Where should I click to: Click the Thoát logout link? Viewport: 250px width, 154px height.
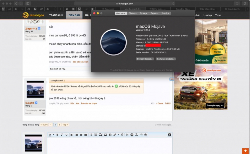click(x=218, y=15)
